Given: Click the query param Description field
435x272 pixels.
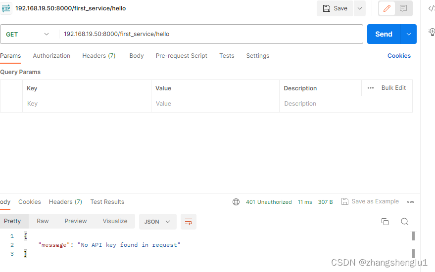Looking at the screenshot, I should pos(346,104).
